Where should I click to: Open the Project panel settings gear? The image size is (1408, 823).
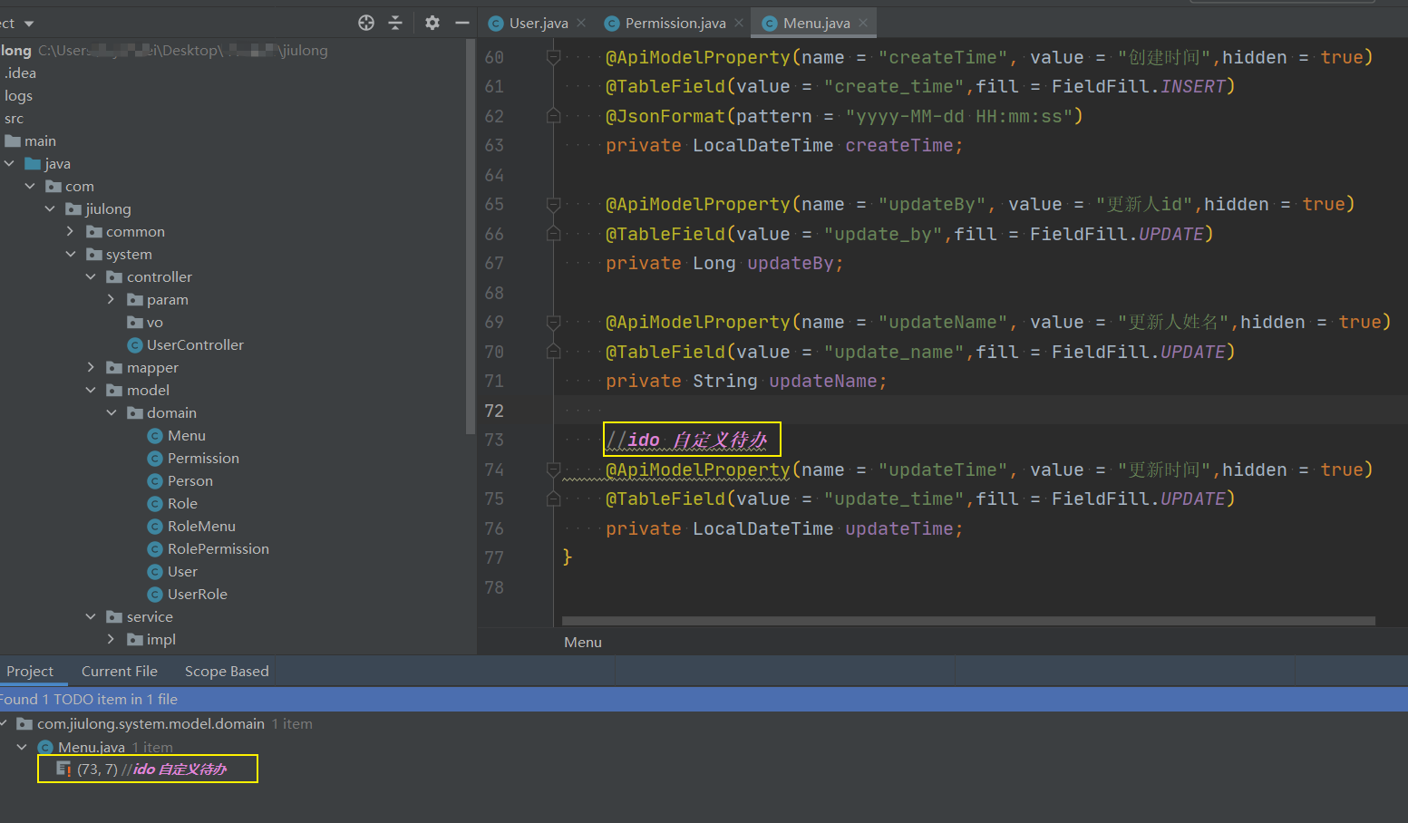point(432,23)
